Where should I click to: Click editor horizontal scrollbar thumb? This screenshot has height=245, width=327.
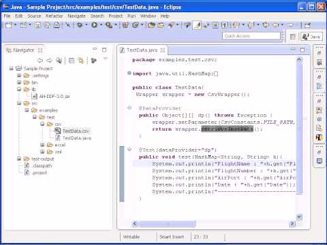click(168, 224)
